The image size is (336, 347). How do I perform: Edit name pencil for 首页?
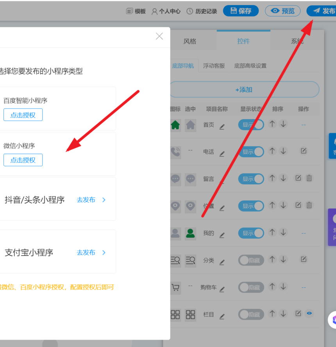[x=222, y=127]
